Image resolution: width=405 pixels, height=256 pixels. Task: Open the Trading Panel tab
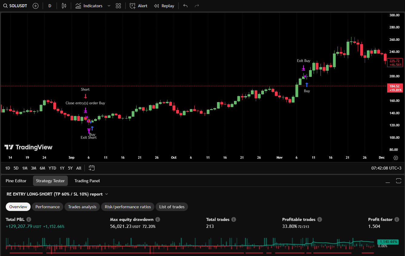(87, 181)
